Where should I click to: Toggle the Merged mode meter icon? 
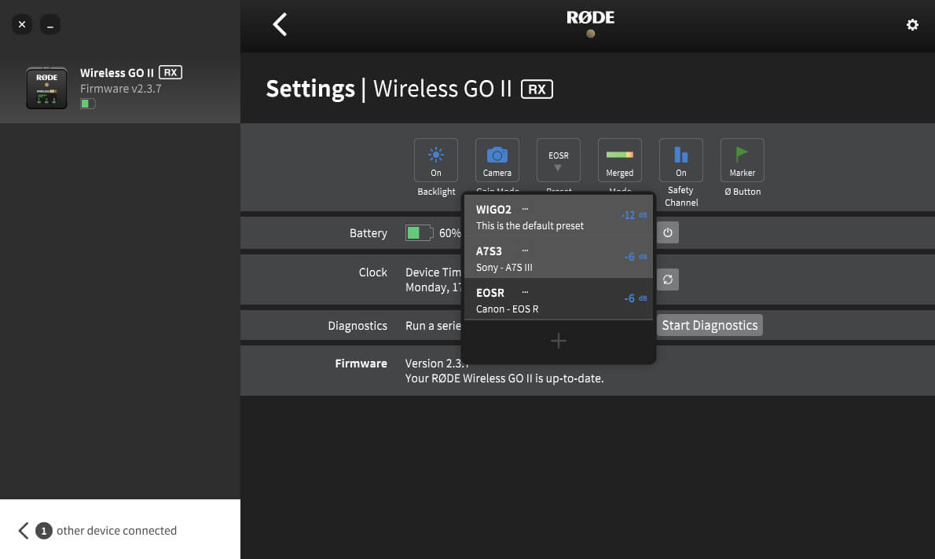619,160
